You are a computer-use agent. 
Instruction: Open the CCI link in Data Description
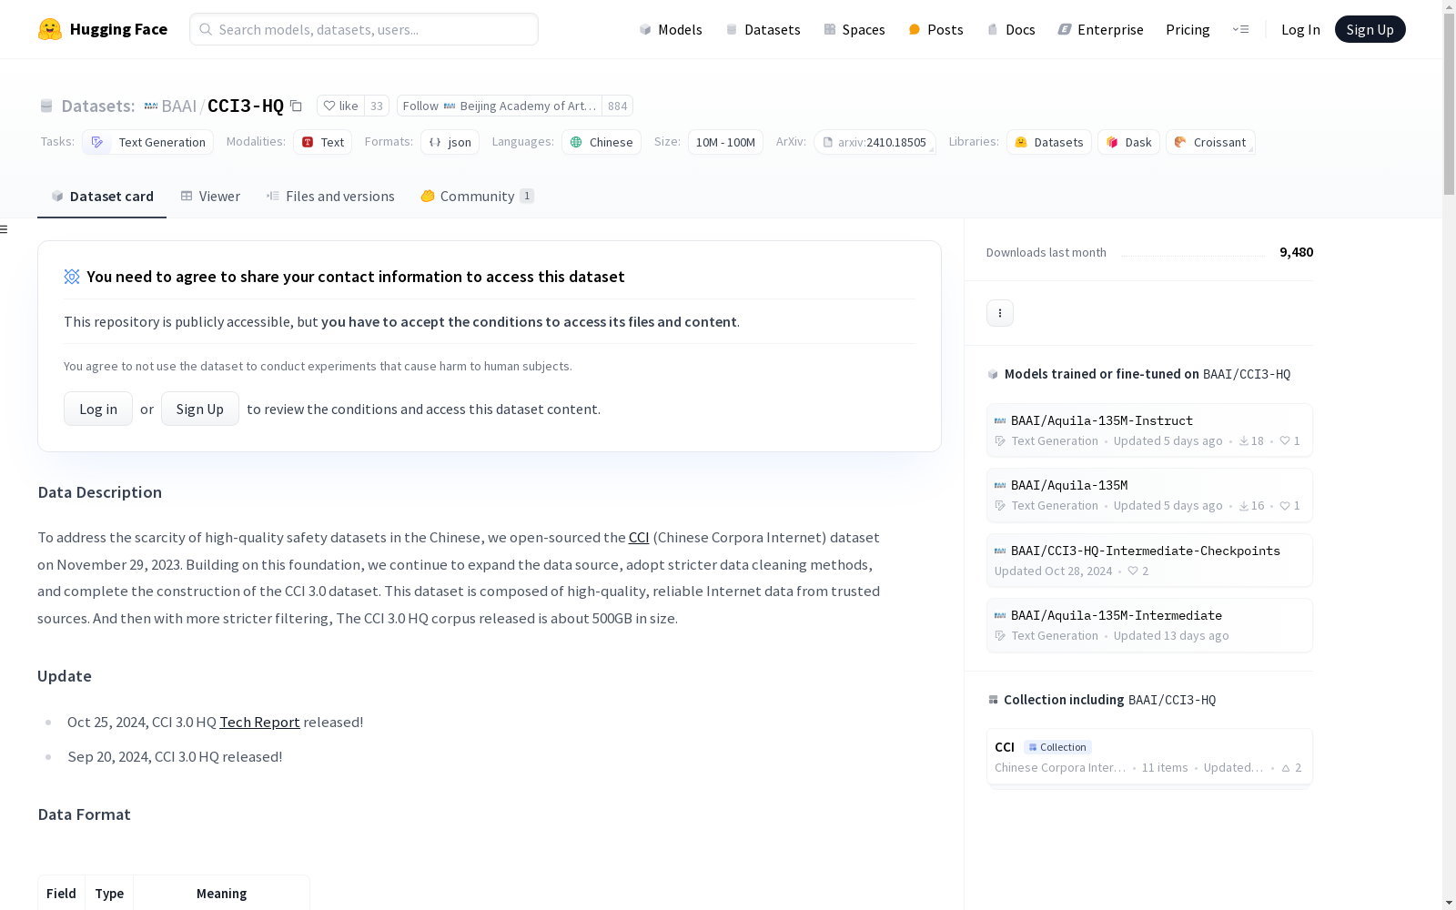click(x=639, y=537)
